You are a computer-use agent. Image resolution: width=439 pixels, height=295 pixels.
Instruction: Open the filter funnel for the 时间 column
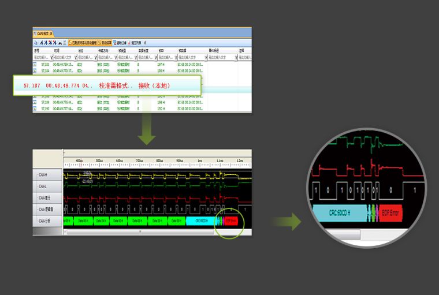click(75, 57)
